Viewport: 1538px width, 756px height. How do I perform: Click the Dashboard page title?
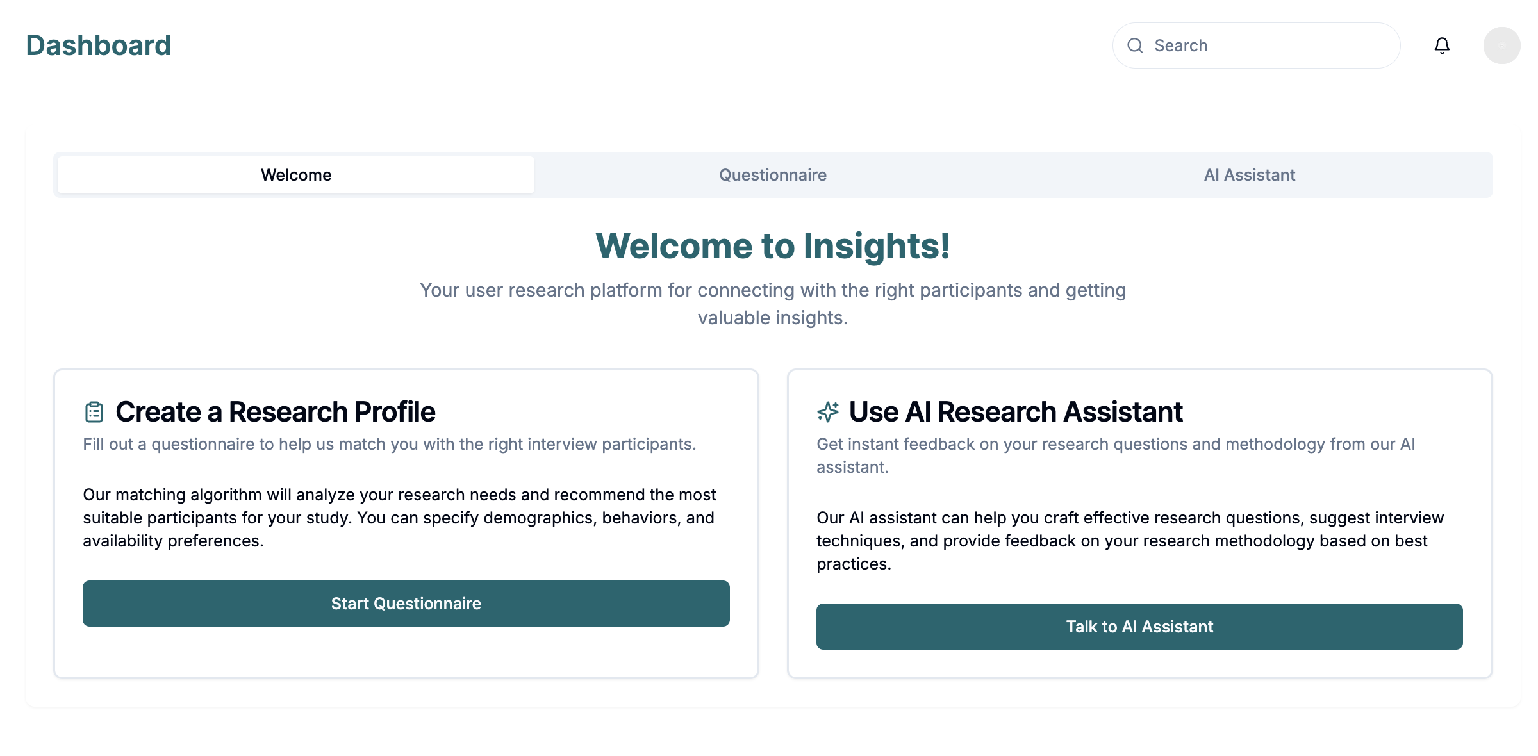click(x=99, y=45)
